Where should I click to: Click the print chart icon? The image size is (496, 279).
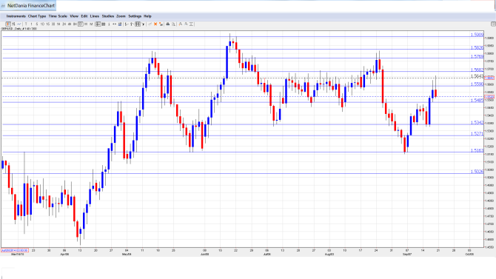pyautogui.click(x=168, y=24)
